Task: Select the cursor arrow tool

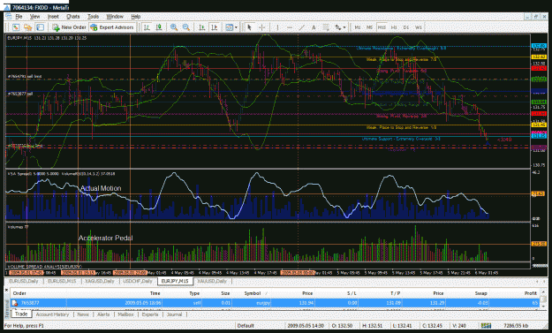Action: click(x=249, y=27)
